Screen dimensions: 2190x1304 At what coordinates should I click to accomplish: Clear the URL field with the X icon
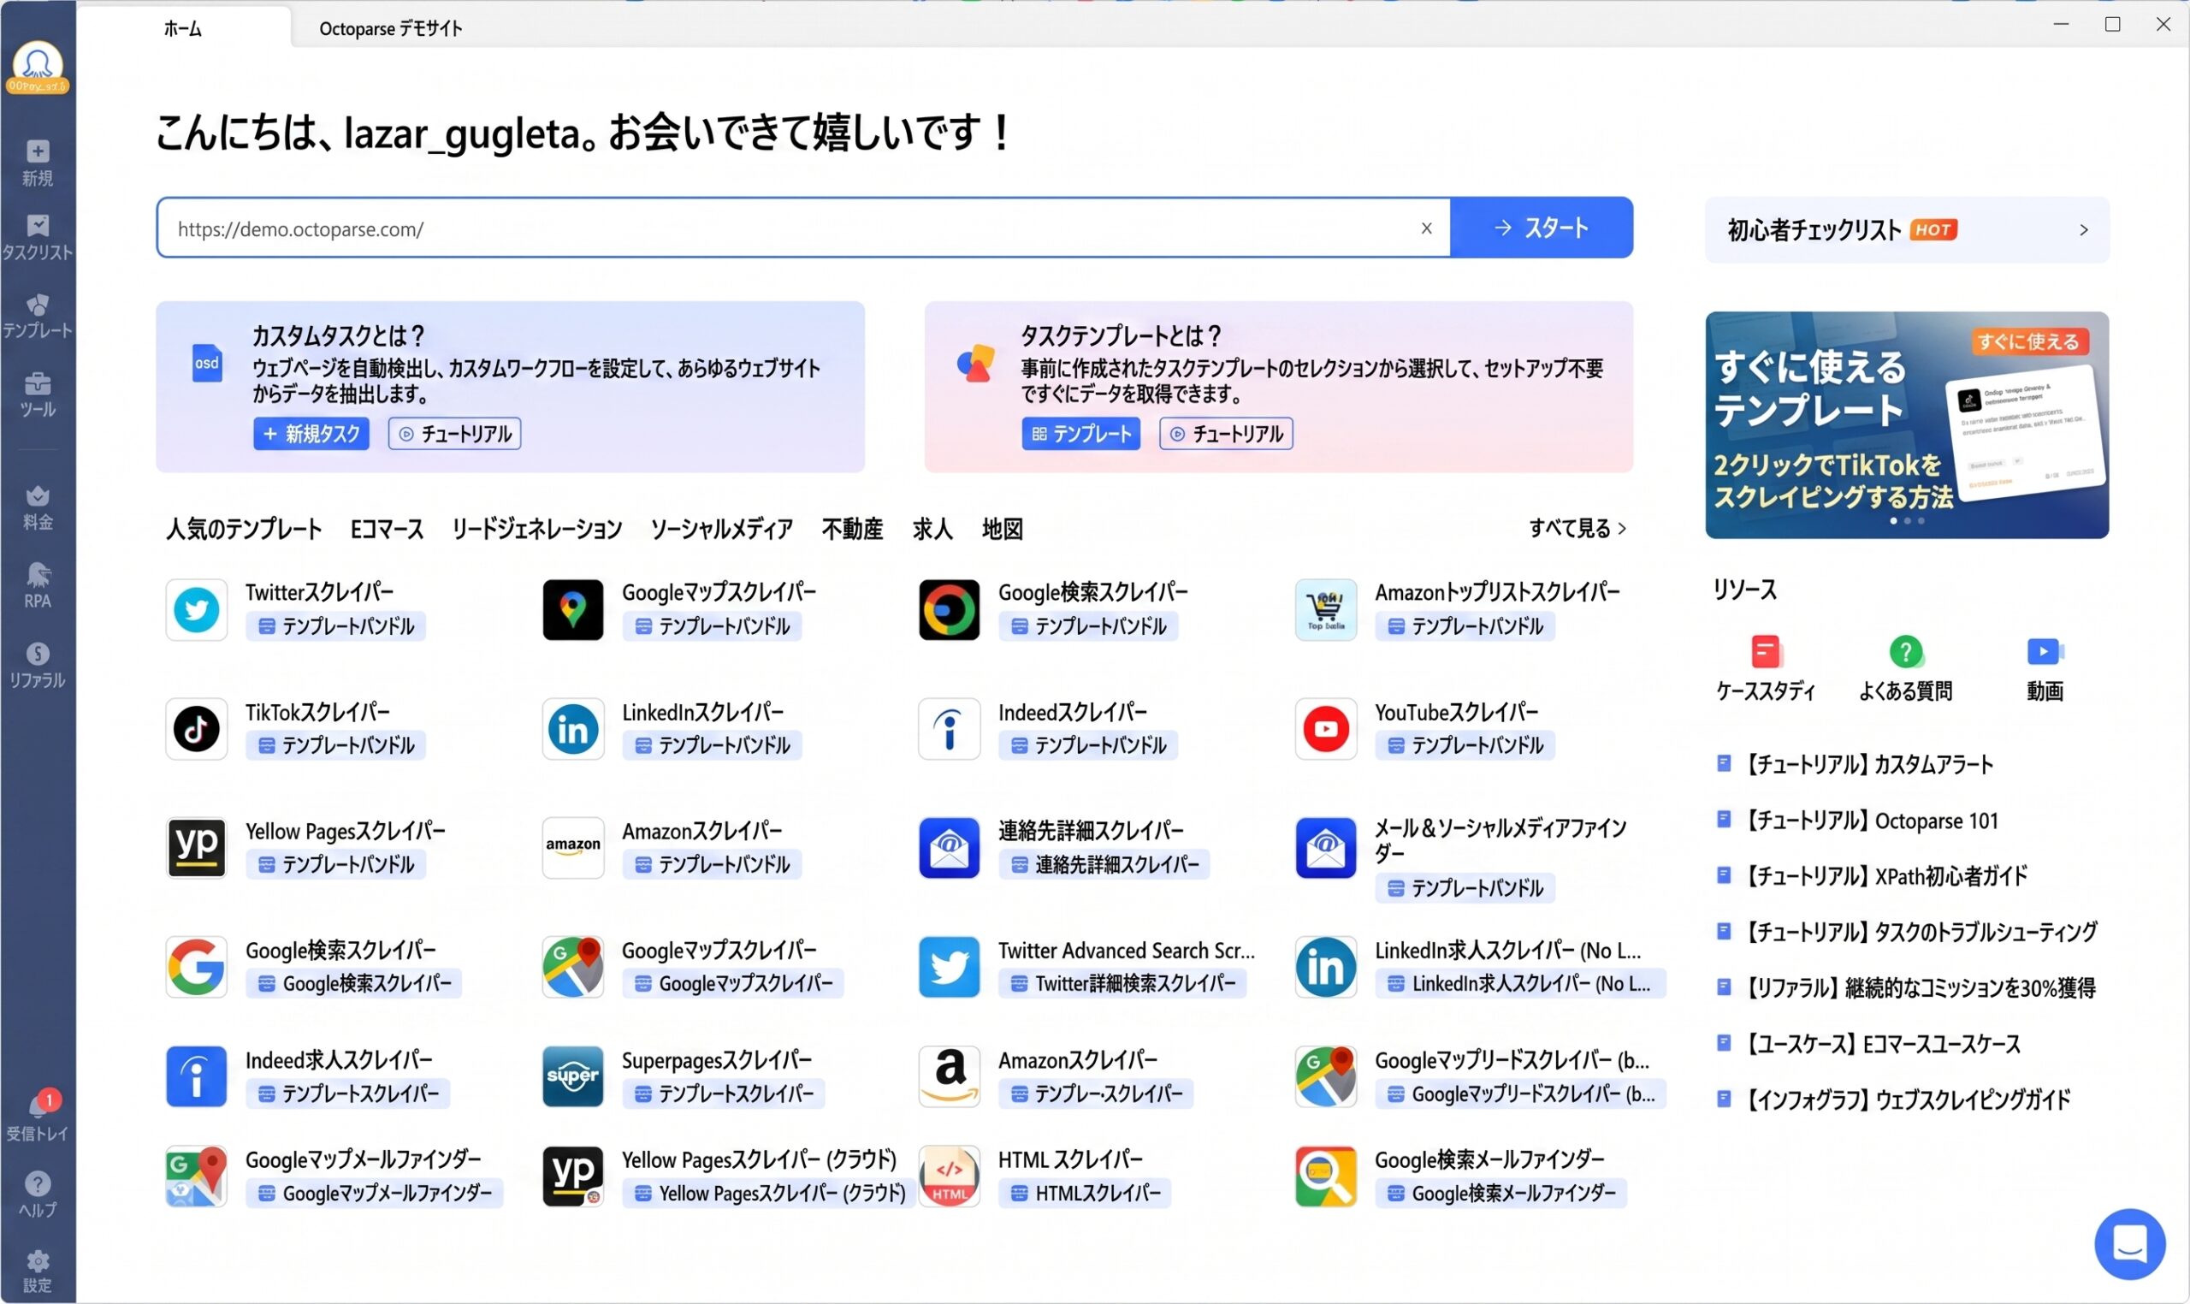tap(1427, 228)
